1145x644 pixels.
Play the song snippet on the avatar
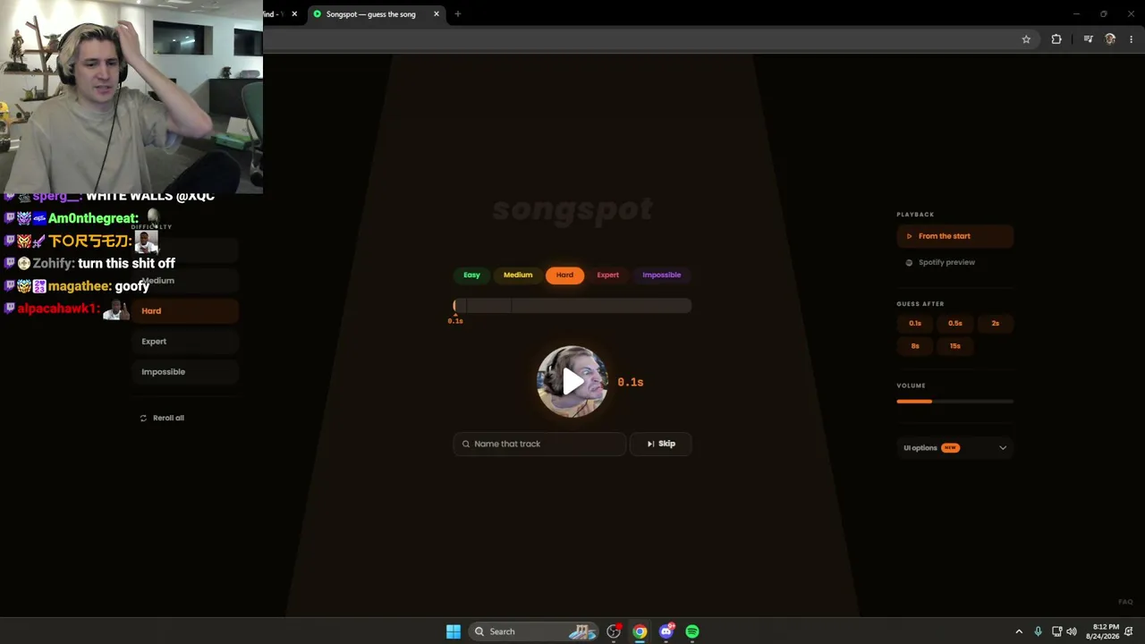click(572, 382)
